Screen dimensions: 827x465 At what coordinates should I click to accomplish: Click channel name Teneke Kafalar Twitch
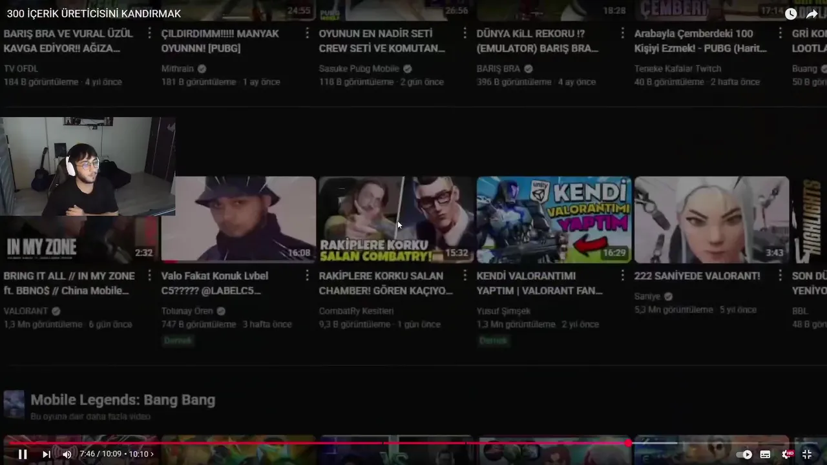pos(678,68)
